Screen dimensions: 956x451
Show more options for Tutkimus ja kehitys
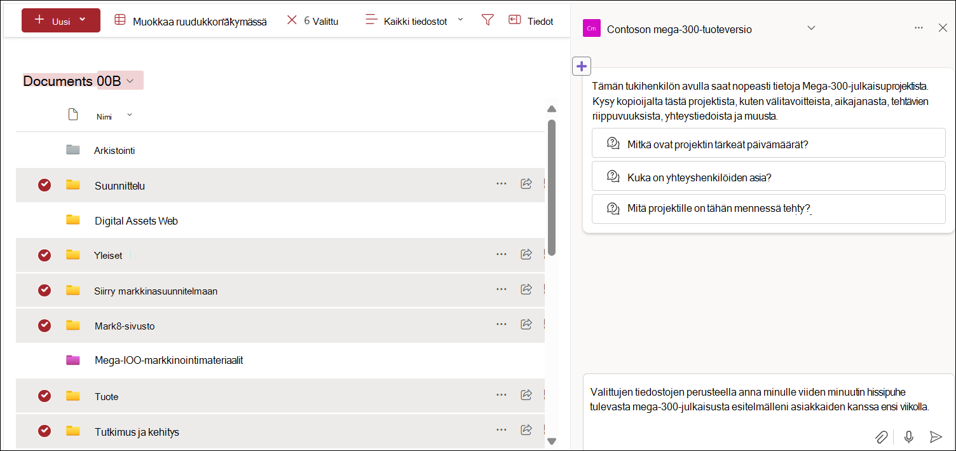(x=502, y=430)
